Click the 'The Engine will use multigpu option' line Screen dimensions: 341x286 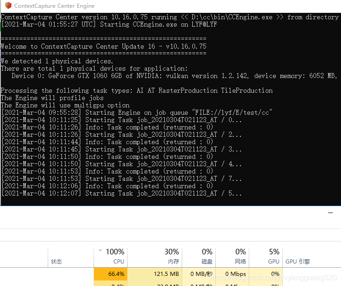[65, 105]
